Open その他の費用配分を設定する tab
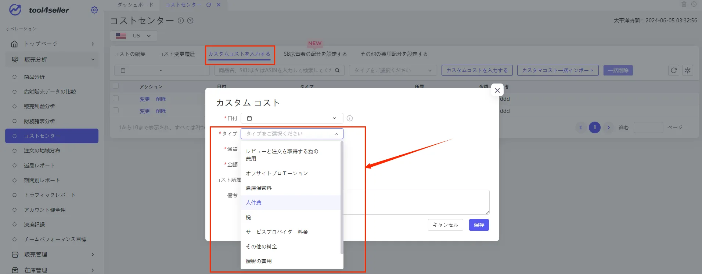This screenshot has height=274, width=702. [x=394, y=54]
